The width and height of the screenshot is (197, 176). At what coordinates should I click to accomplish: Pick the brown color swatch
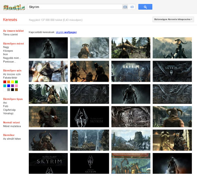pyautogui.click(x=16, y=89)
